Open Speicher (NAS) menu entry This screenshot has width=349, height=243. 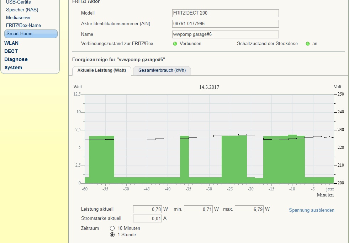(22, 10)
